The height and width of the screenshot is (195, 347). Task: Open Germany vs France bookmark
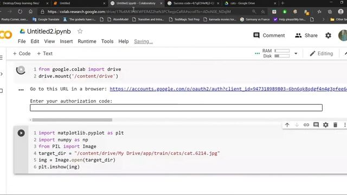[255, 19]
